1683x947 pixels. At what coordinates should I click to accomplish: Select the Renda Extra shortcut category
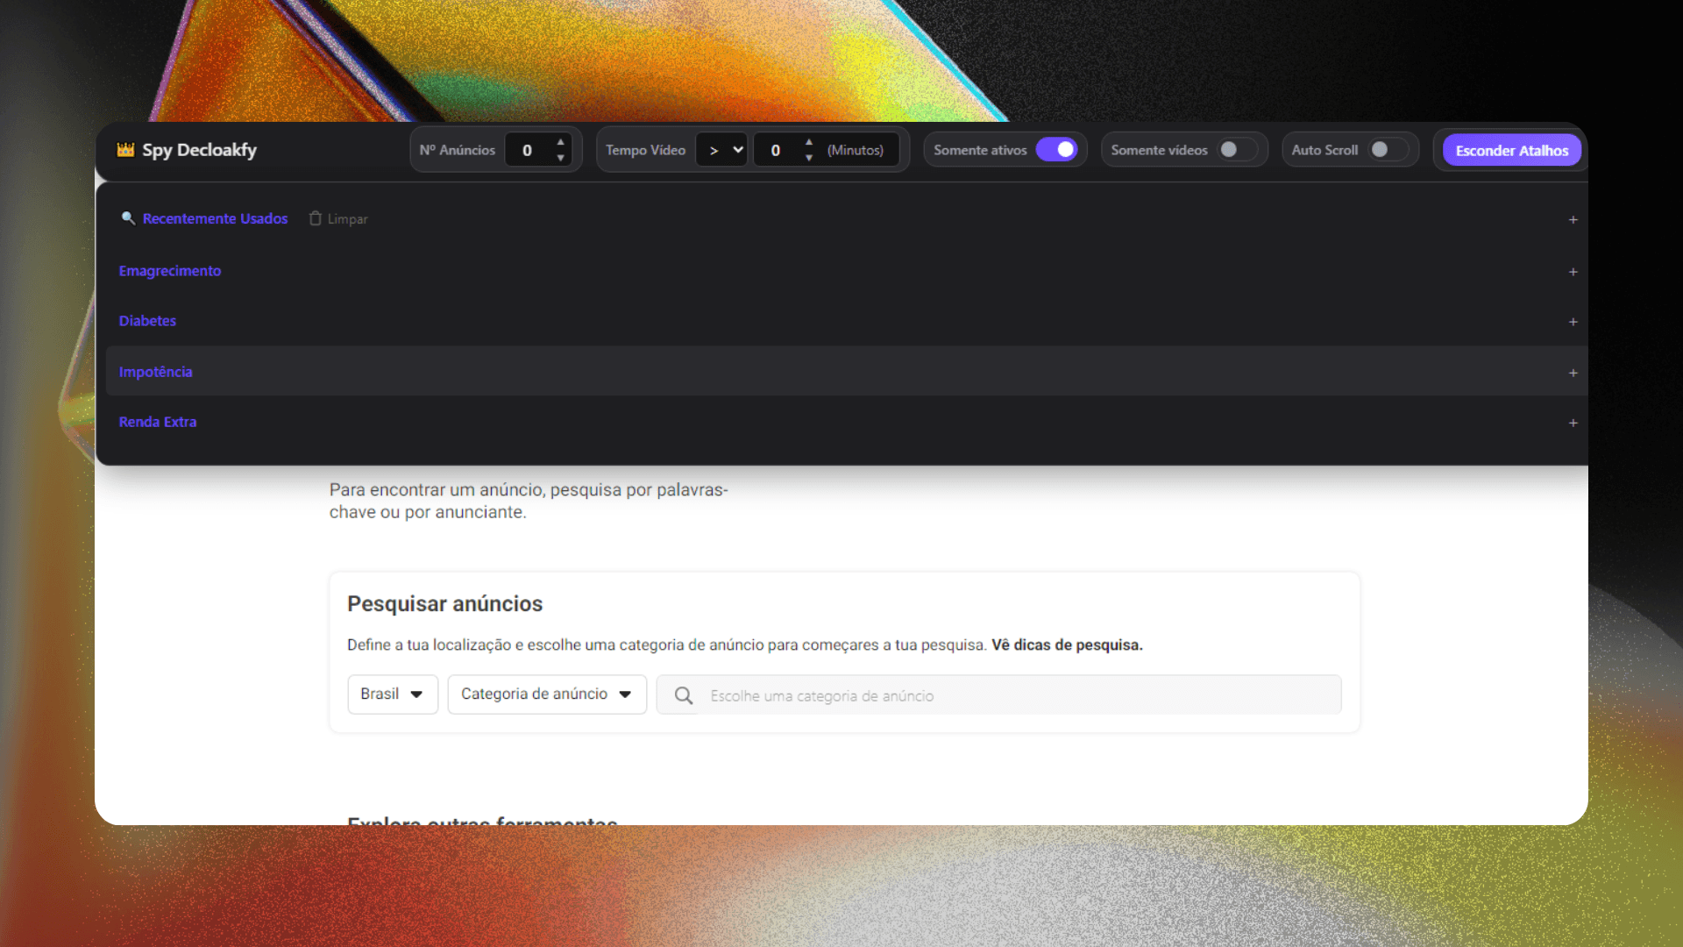point(158,422)
